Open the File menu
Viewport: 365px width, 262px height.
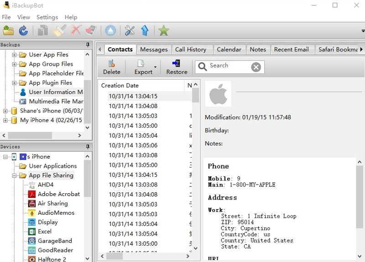click(6, 17)
